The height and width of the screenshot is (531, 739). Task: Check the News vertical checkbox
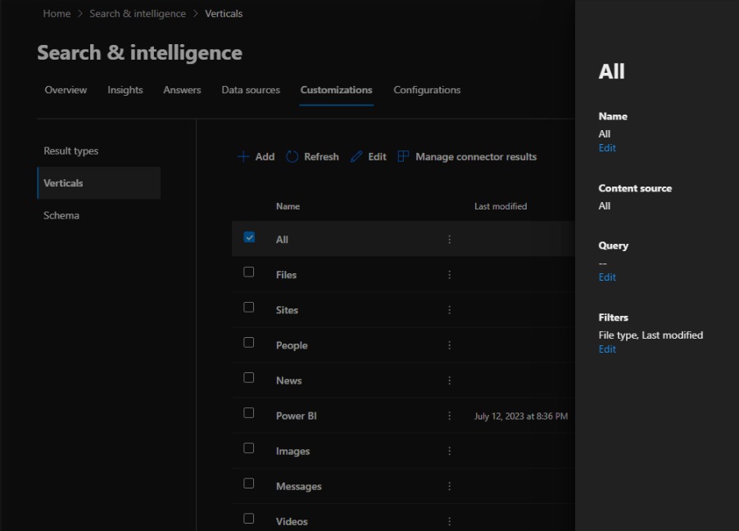[x=249, y=378]
